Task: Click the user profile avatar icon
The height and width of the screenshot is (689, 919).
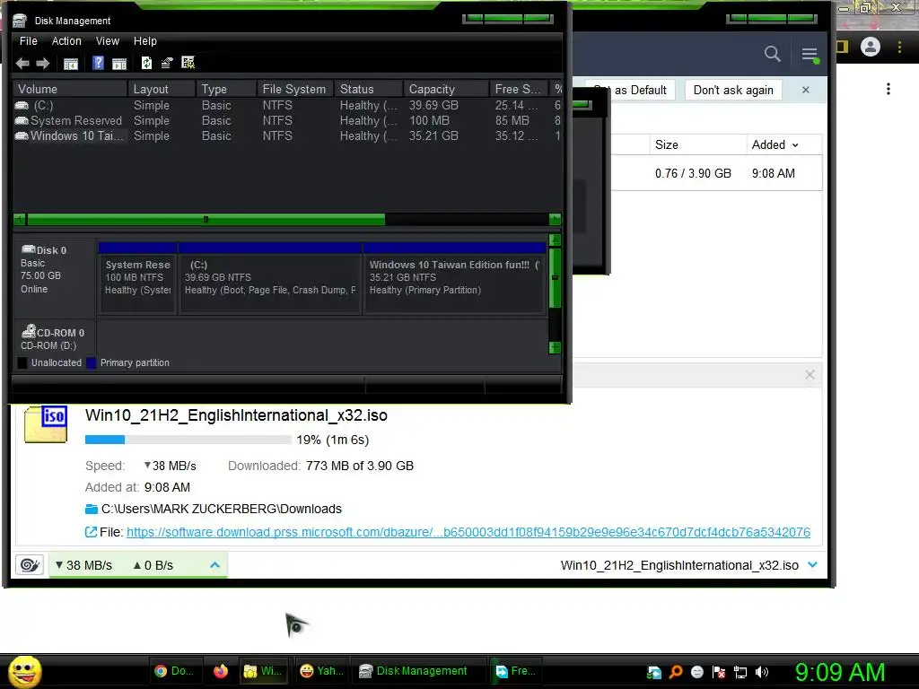Action: click(871, 47)
